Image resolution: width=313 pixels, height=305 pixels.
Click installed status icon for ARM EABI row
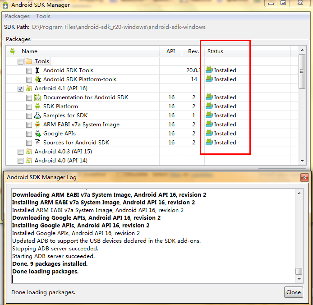[209, 124]
